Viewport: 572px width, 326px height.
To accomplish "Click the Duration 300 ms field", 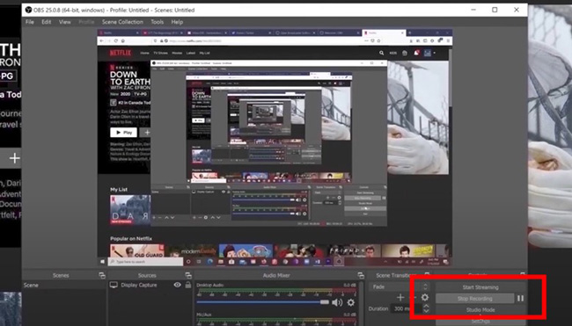I will point(406,308).
